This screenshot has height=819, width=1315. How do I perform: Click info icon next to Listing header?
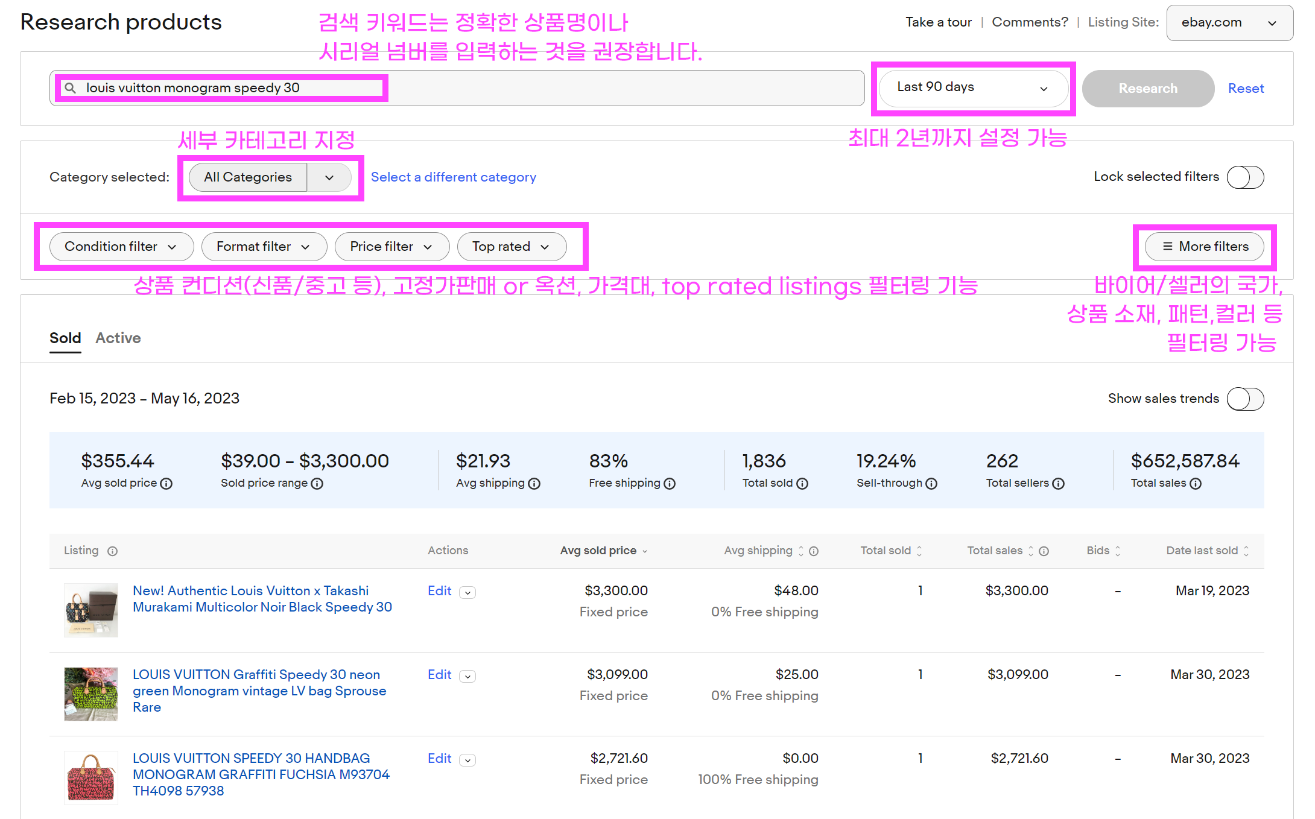click(x=113, y=551)
